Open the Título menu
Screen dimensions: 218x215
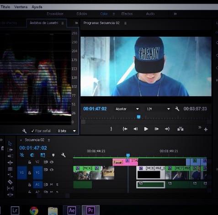pos(5,7)
